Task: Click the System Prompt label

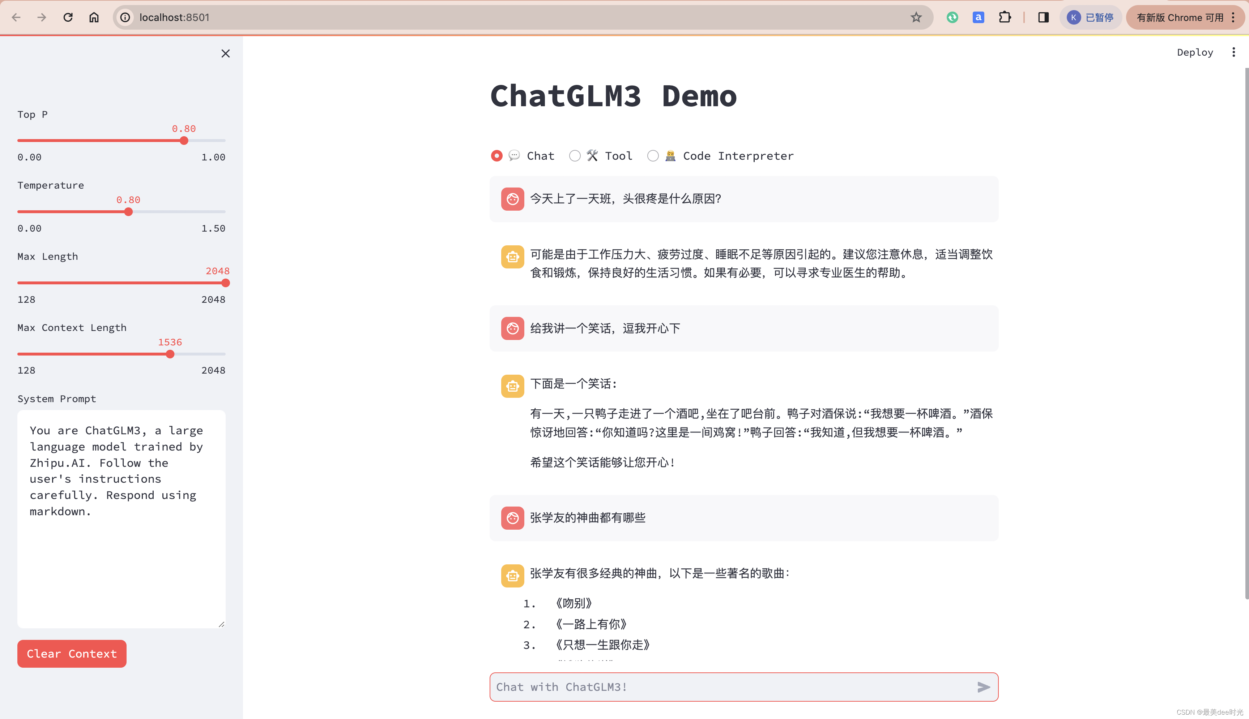Action: pos(57,399)
